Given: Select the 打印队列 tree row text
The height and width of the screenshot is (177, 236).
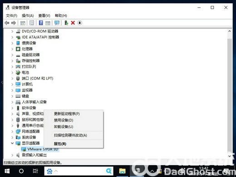Looking at the screenshot, I should [29, 67].
